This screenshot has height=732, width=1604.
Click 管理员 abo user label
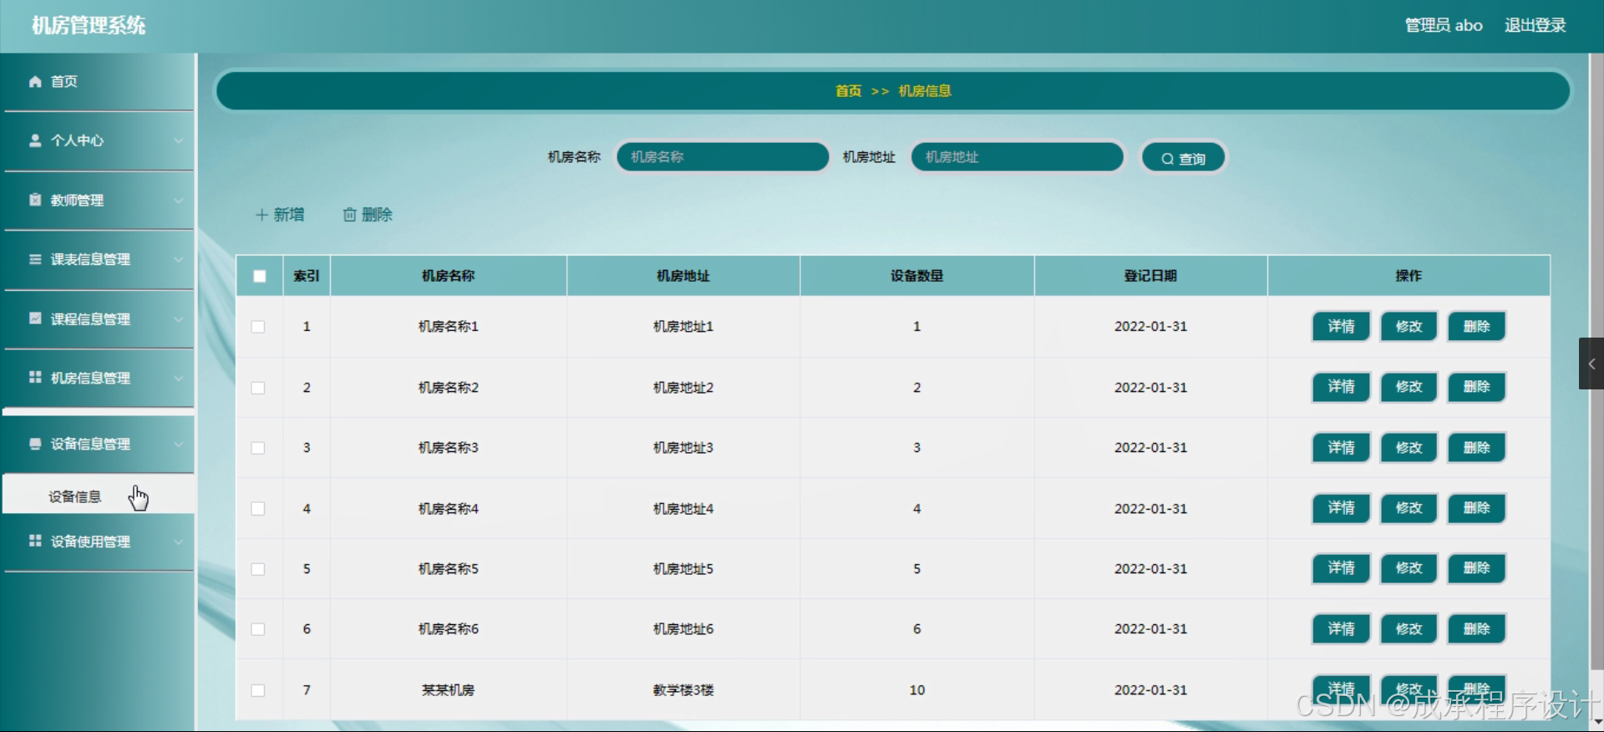click(x=1444, y=25)
